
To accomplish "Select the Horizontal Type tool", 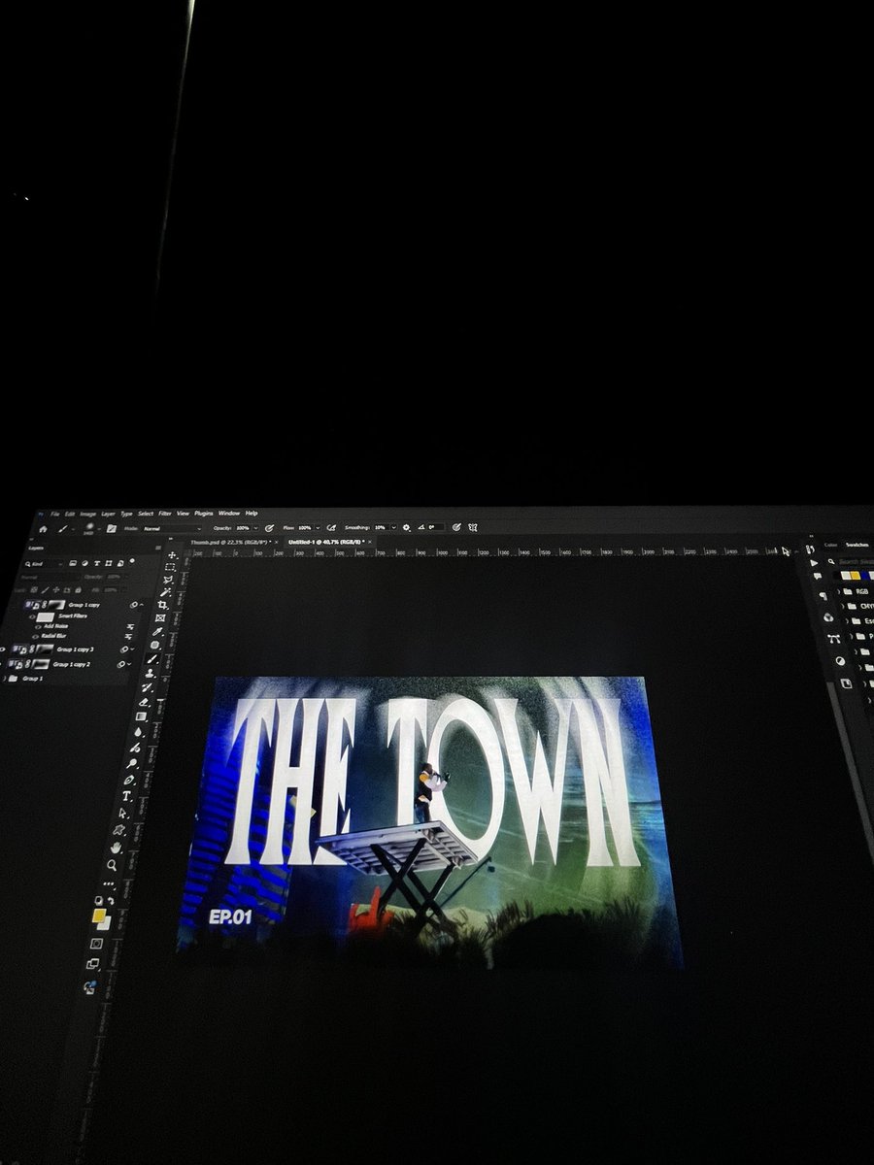I will pyautogui.click(x=126, y=796).
